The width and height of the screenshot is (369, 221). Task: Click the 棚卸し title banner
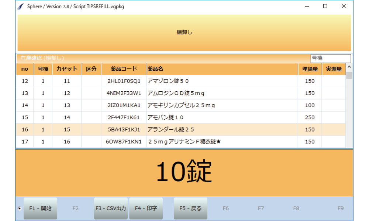[184, 33]
